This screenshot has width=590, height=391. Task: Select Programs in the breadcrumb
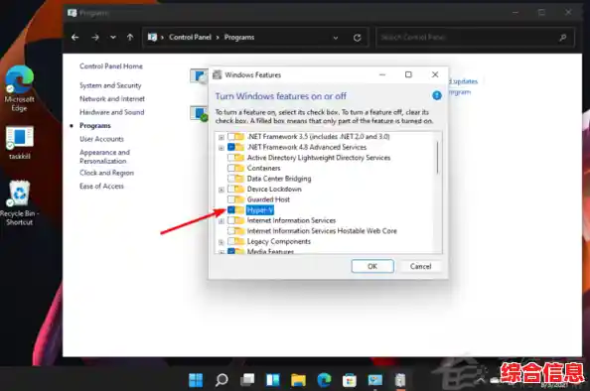(x=239, y=38)
